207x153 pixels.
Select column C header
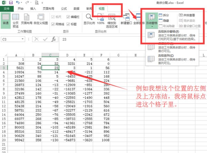50,55
